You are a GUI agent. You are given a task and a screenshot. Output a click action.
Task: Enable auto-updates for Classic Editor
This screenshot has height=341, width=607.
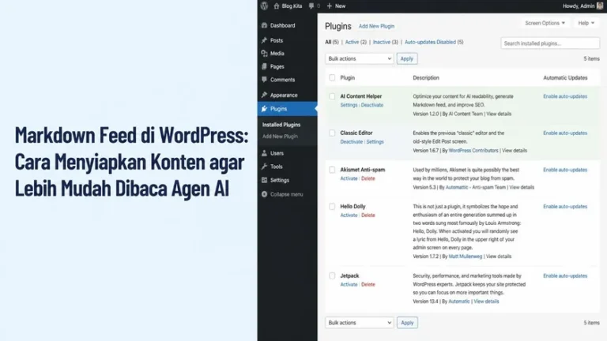[x=565, y=133]
